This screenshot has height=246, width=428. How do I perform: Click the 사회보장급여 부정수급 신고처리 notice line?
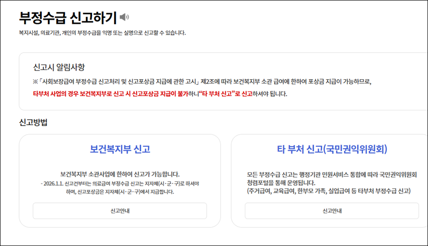[202, 82]
